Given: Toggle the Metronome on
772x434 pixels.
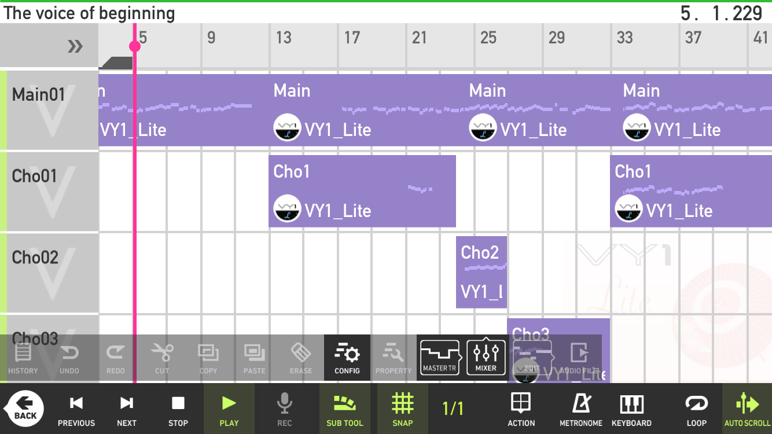Looking at the screenshot, I should 580,409.
